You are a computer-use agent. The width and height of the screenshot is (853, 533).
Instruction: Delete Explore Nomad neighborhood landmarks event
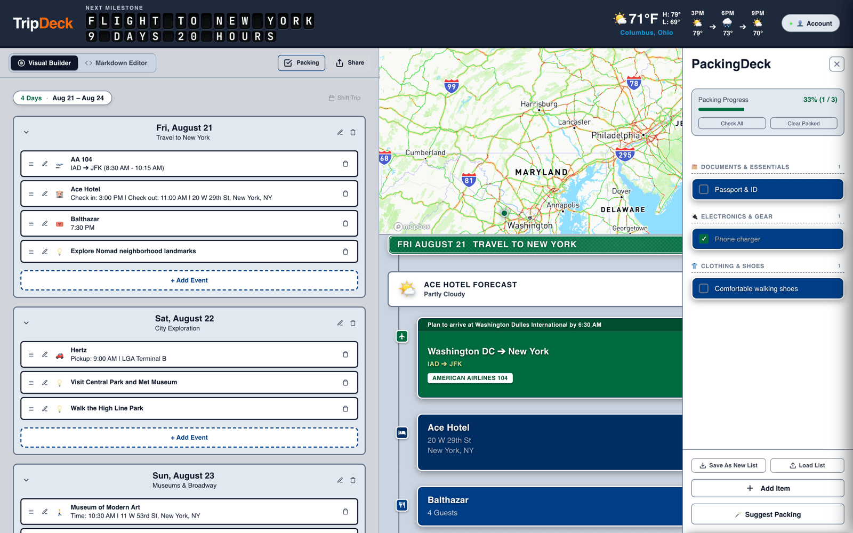pyautogui.click(x=345, y=252)
